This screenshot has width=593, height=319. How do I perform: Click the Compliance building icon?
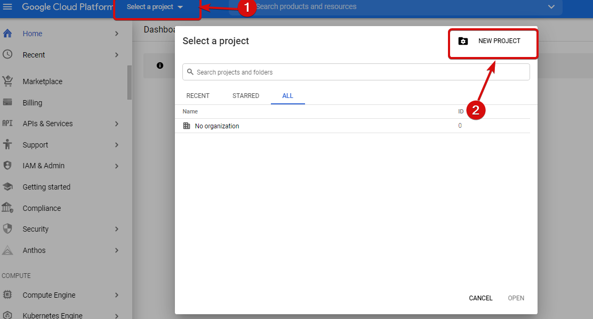(x=7, y=208)
